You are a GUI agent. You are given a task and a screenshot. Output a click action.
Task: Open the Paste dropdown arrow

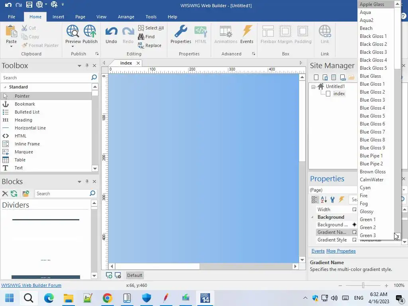tap(11, 47)
